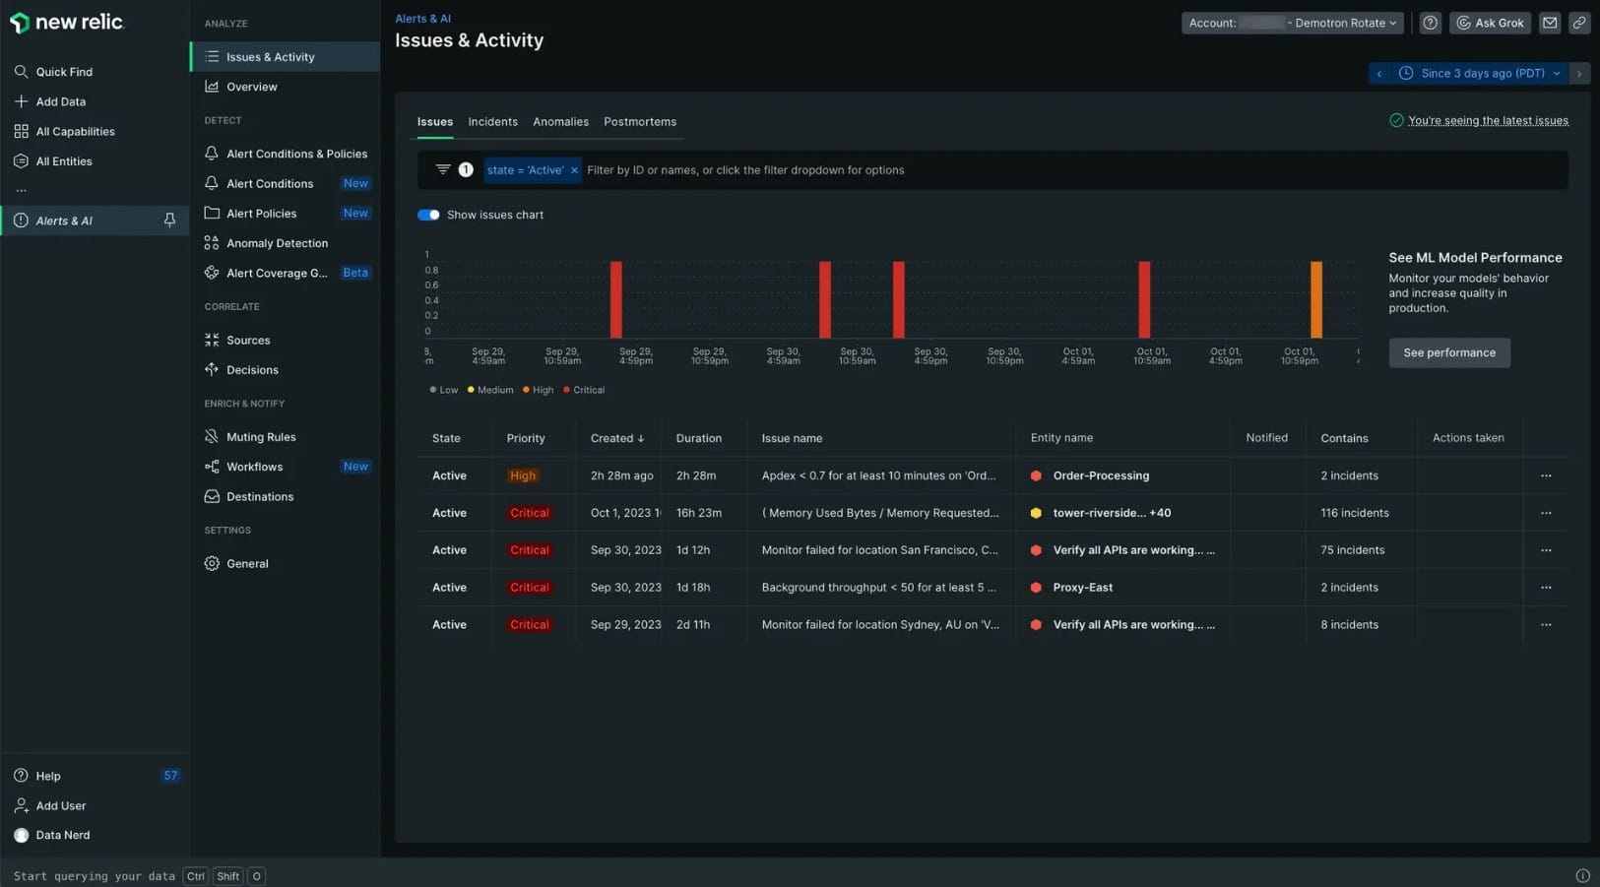
Task: Toggle the Show issues chart switch
Action: pyautogui.click(x=429, y=215)
